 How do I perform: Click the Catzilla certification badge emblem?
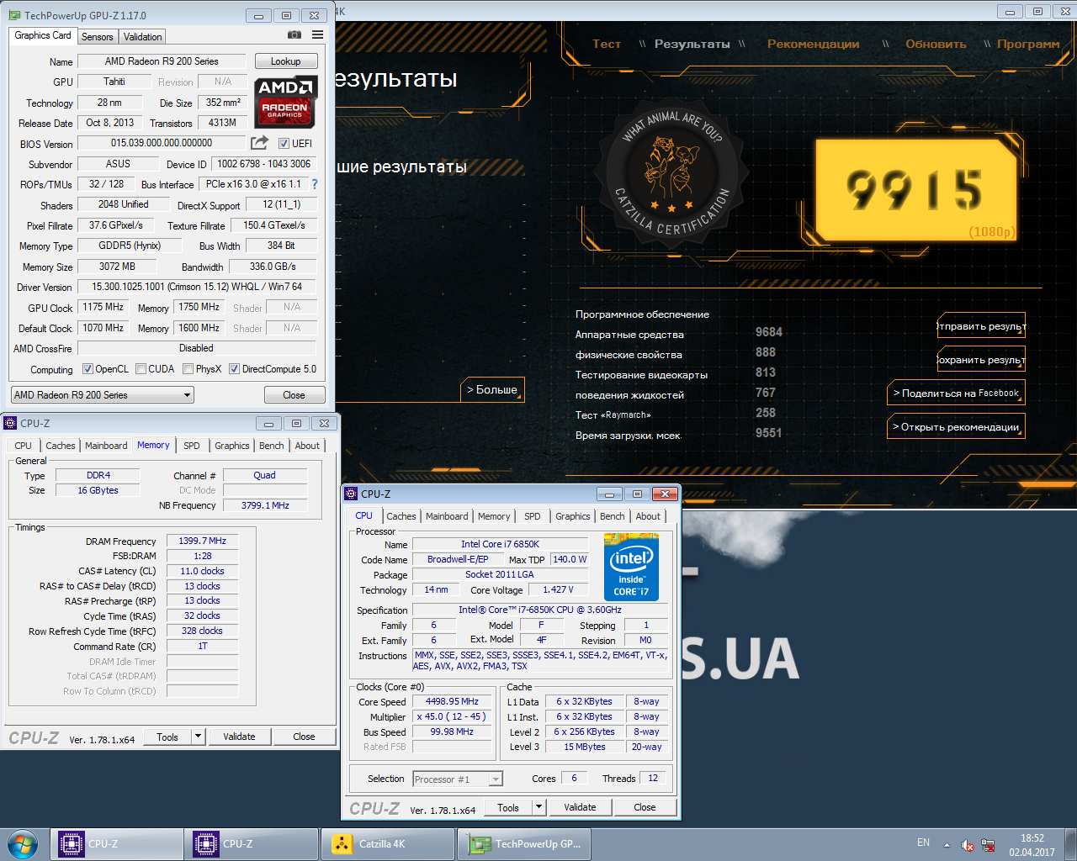(x=671, y=174)
